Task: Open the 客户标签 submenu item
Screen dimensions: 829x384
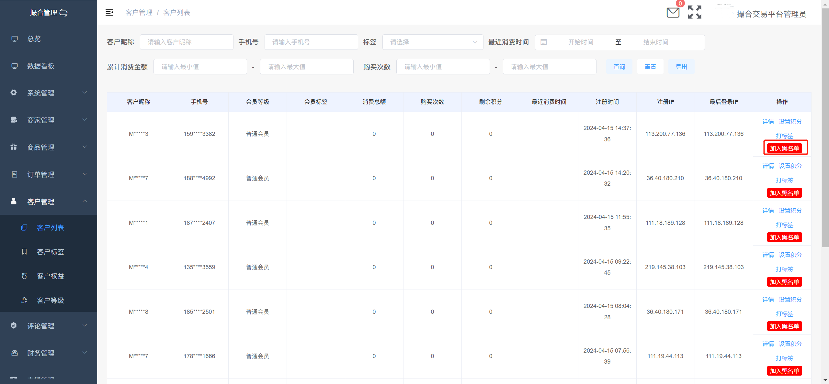Action: coord(50,252)
